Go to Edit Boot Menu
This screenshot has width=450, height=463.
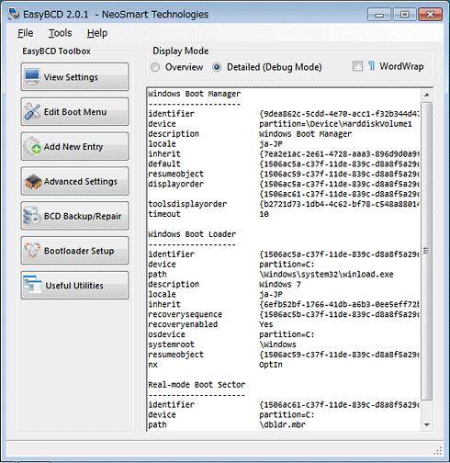coord(74,111)
